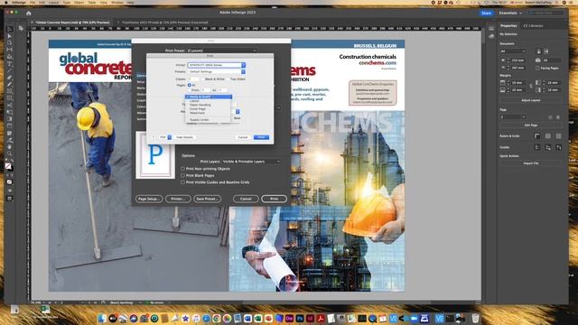Select the All pages radio button

(x=189, y=85)
